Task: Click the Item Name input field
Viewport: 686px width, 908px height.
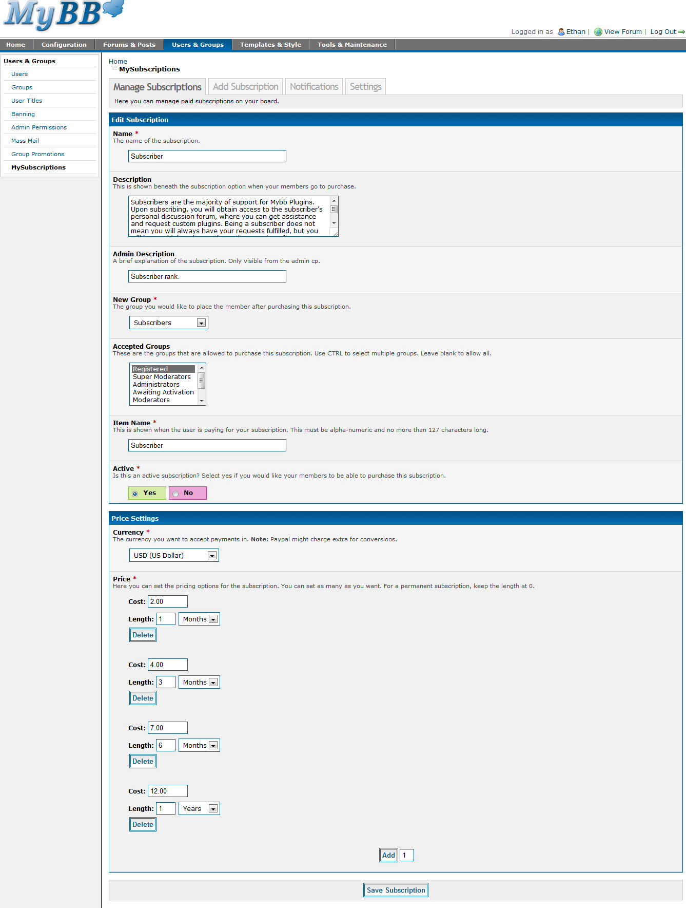Action: (x=207, y=445)
